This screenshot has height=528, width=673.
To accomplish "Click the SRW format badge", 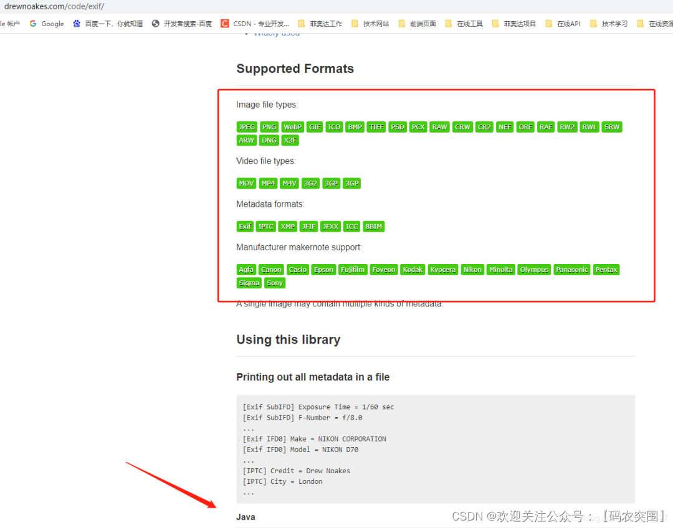I will [612, 127].
